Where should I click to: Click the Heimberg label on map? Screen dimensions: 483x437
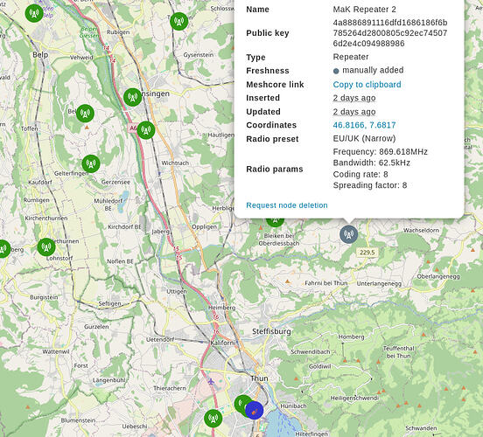221,308
